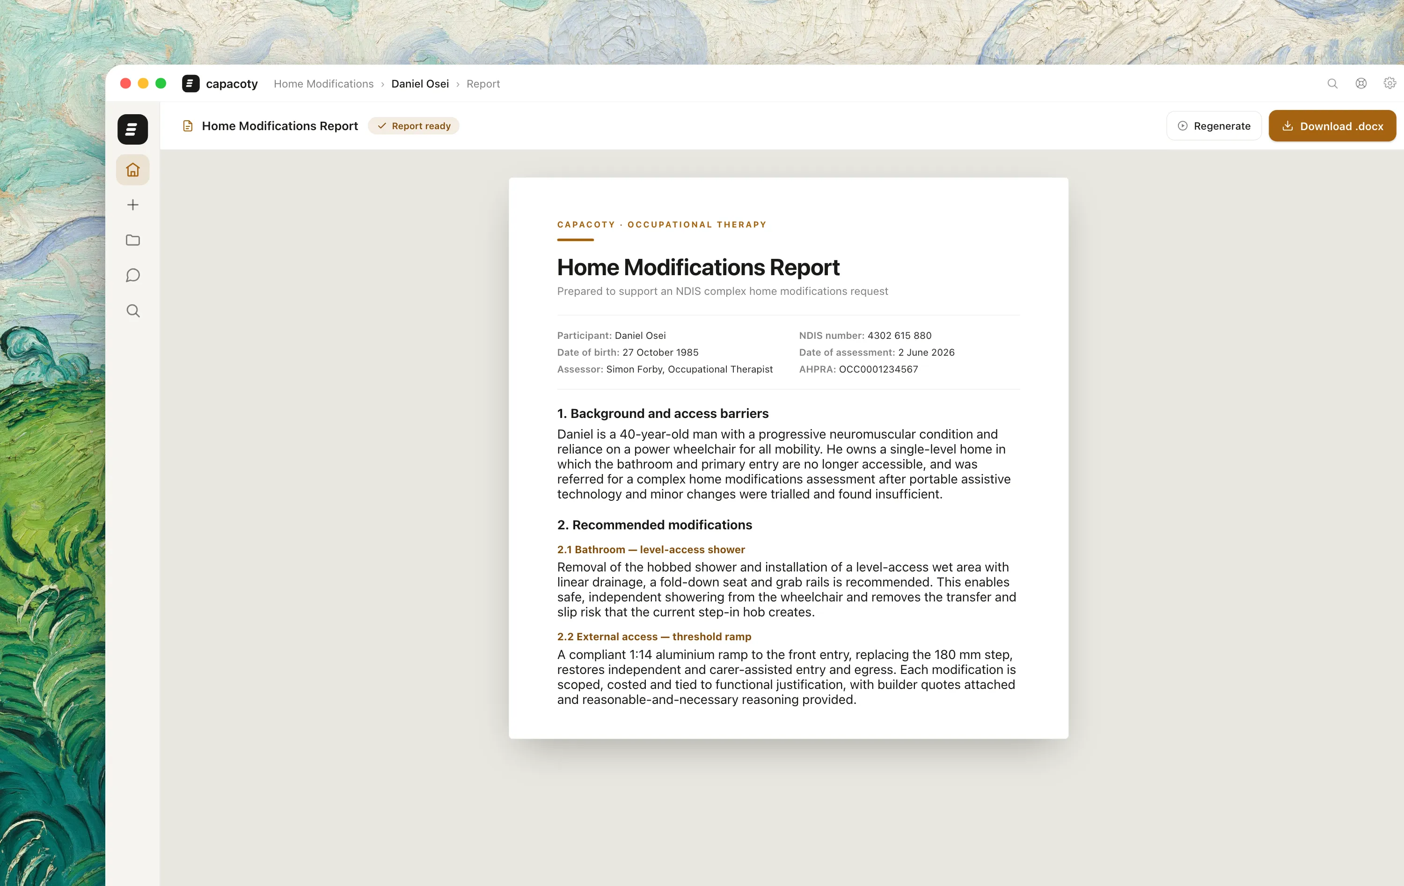Screen dimensions: 1404x886
Task: Click the plus icon in sidebar
Action: (x=132, y=205)
